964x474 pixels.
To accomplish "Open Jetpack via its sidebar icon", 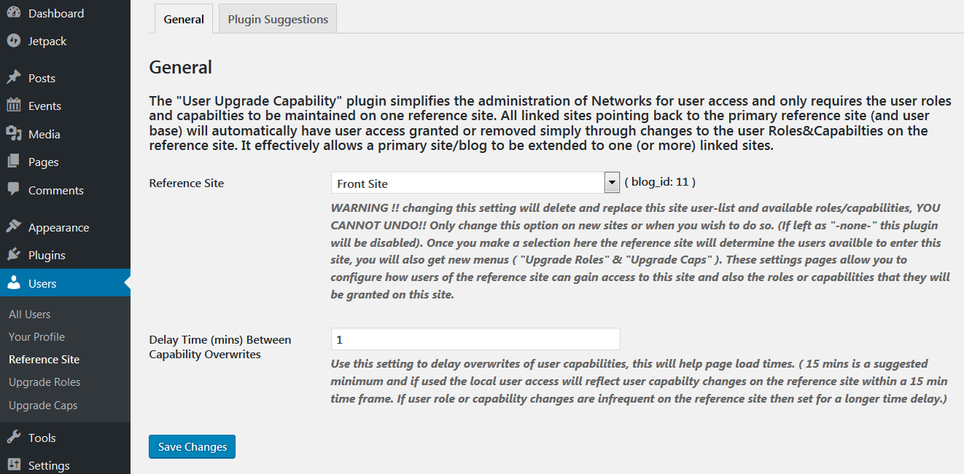I will pos(13,41).
